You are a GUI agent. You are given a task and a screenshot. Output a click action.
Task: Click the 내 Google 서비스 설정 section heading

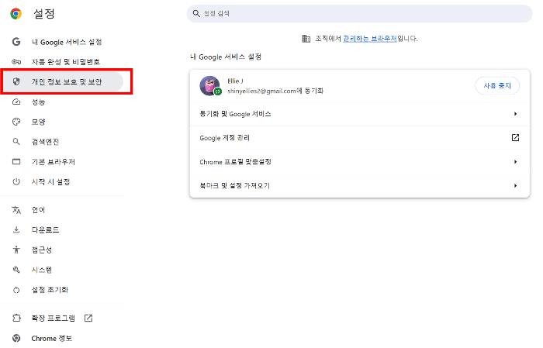pyautogui.click(x=226, y=57)
